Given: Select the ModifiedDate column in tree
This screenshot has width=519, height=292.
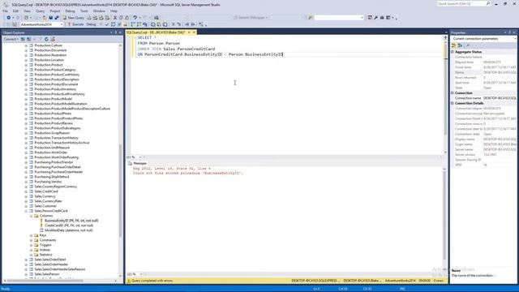Looking at the screenshot, I should (x=68, y=230).
